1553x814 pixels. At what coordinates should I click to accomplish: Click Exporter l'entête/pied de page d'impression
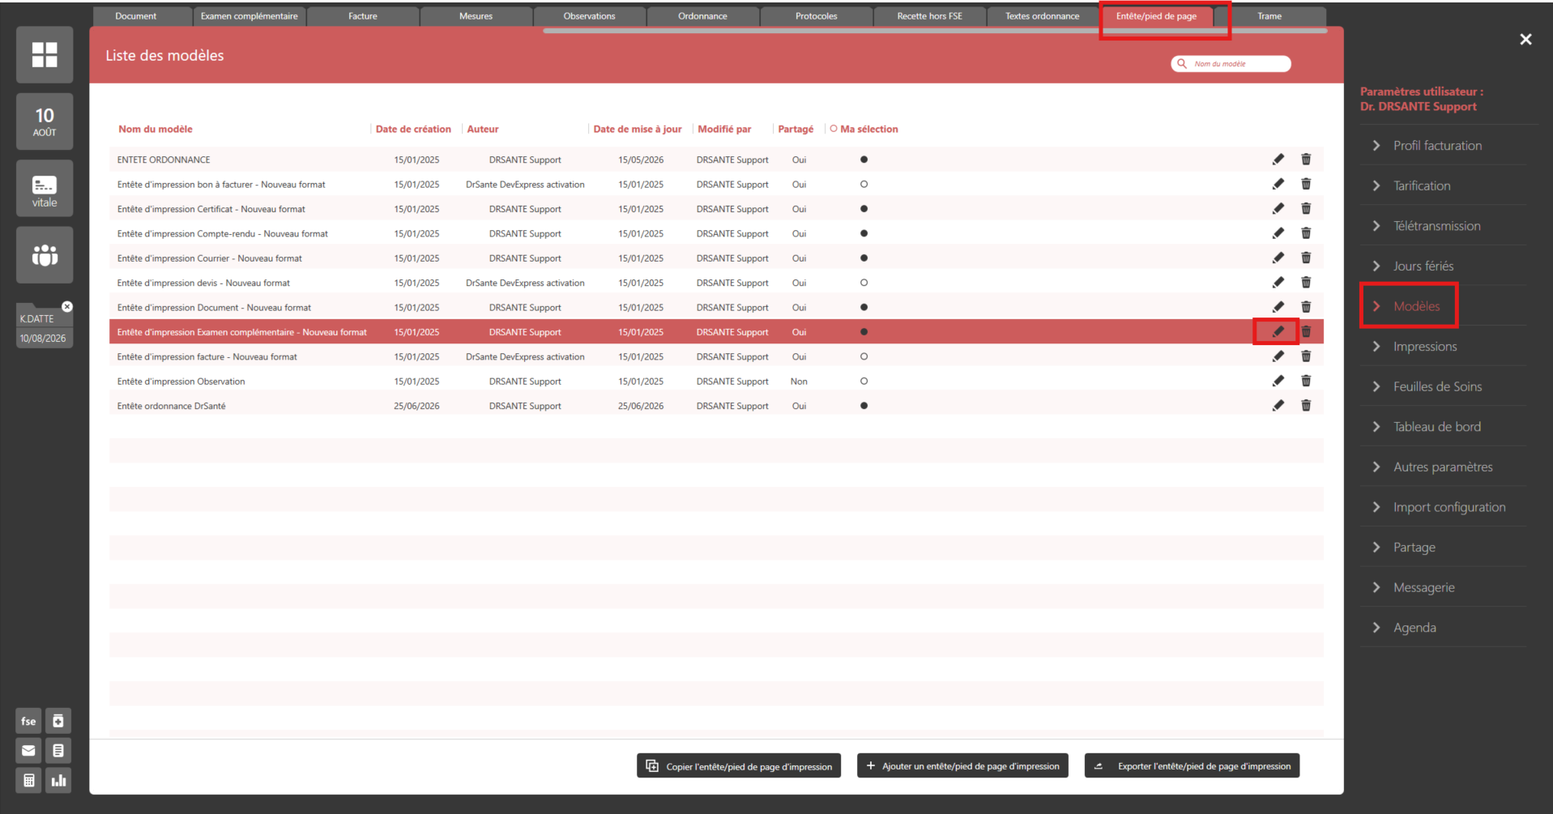pos(1192,766)
